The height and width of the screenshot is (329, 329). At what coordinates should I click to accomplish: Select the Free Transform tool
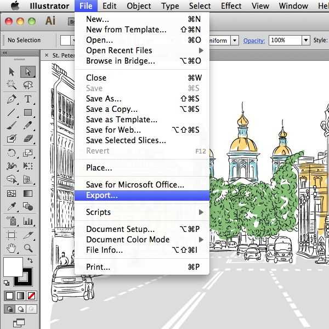point(28,166)
